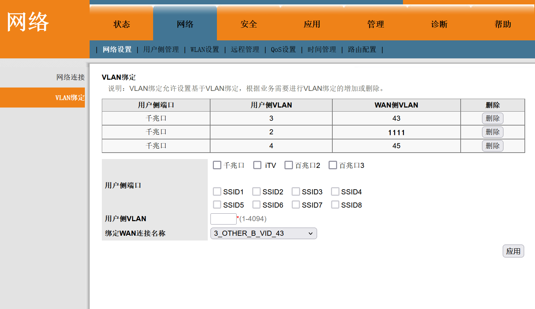Expand the 绑定WAN连接名称 dropdown
Screen dimensions: 535x309
263,233
